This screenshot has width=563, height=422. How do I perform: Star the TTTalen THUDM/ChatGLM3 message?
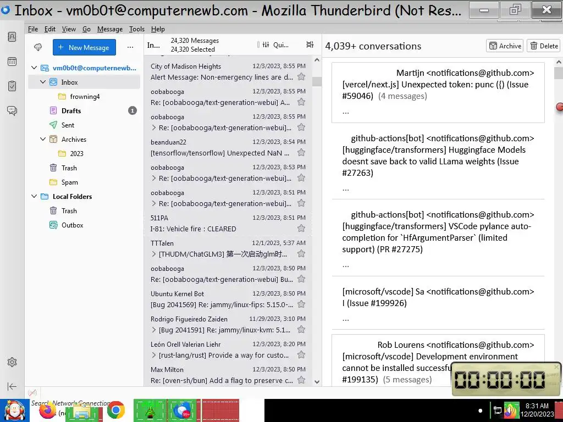(301, 254)
